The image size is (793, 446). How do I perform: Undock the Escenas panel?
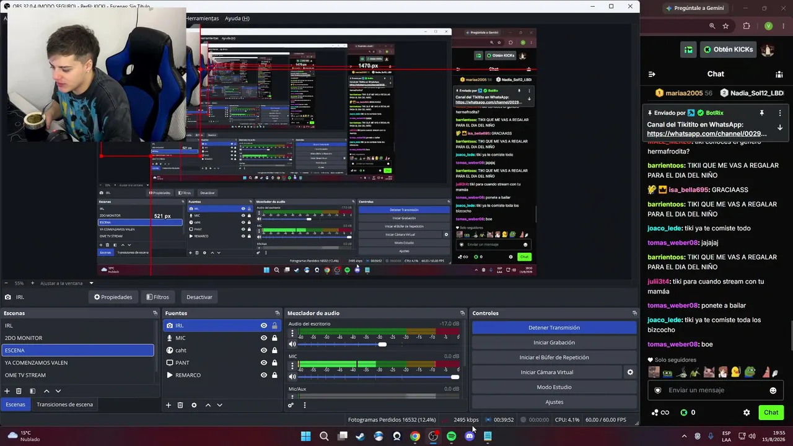(155, 313)
